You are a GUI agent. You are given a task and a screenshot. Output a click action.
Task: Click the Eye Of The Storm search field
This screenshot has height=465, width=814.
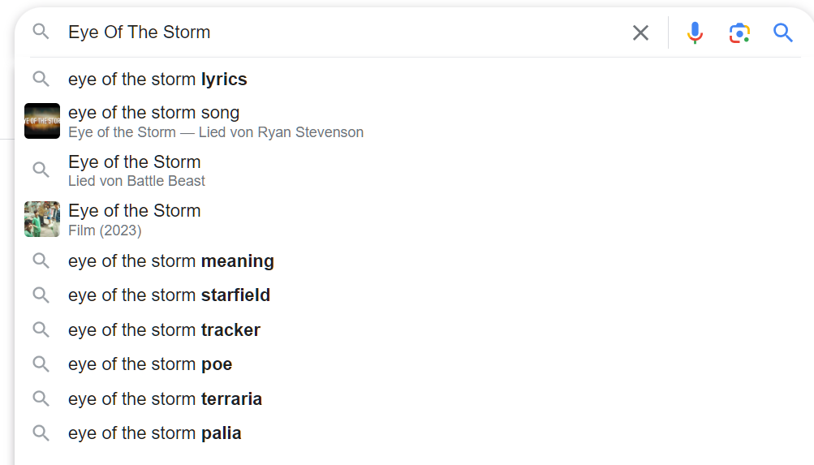342,32
